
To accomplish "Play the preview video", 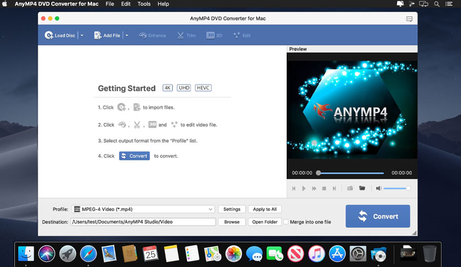I will pos(304,189).
